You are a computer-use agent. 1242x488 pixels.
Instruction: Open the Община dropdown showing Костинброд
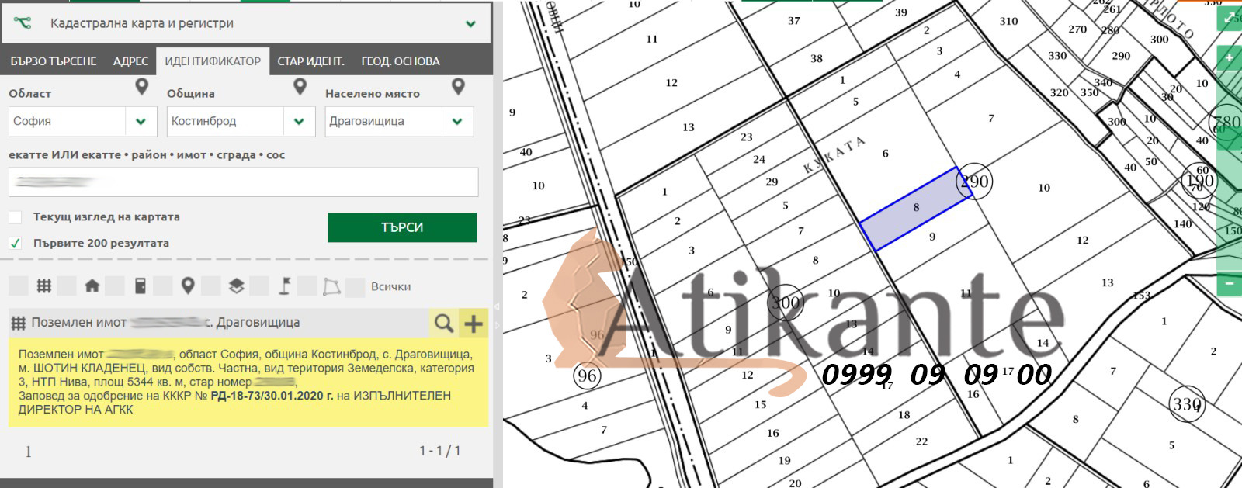point(299,122)
